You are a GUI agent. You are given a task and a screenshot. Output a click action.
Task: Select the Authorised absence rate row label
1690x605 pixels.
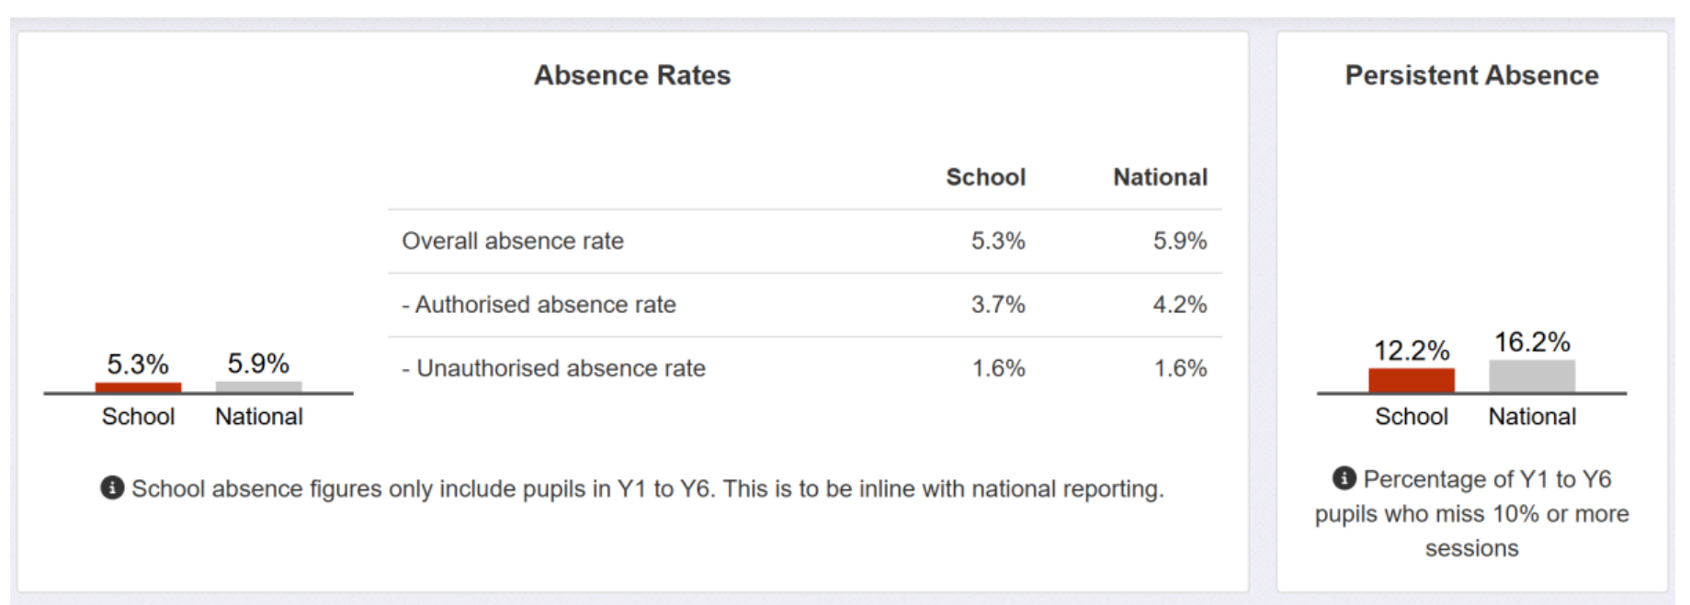pyautogui.click(x=539, y=305)
